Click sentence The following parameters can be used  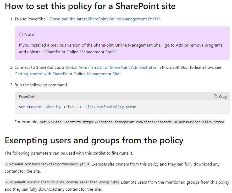(x=69, y=153)
